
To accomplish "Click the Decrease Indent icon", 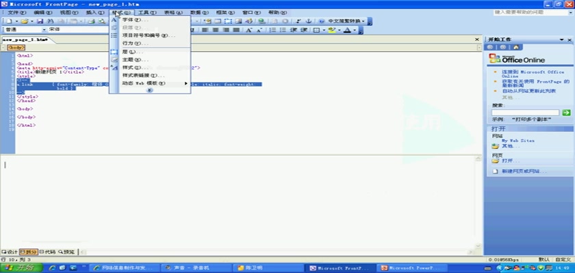I will tap(294, 30).
